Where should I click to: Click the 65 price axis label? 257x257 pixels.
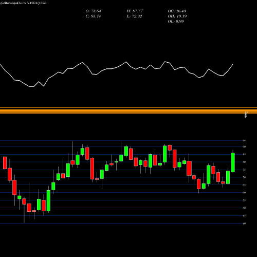click(244, 185)
